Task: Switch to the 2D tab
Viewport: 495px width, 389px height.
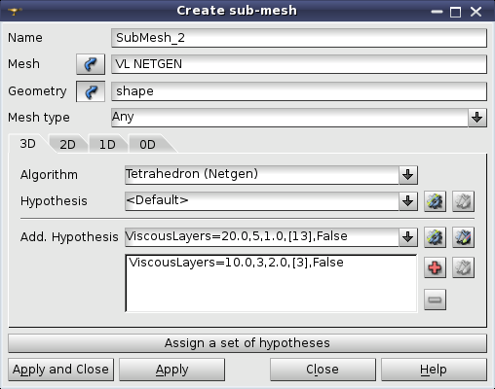Action: [67, 145]
